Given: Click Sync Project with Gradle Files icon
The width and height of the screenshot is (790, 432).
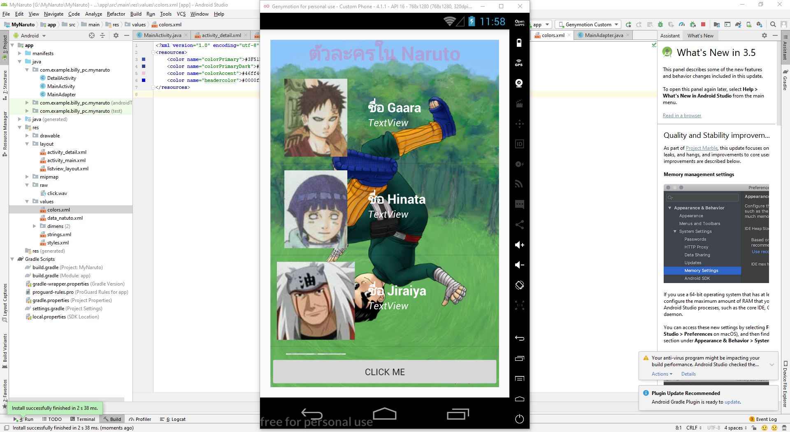Looking at the screenshot, I should tap(738, 25).
